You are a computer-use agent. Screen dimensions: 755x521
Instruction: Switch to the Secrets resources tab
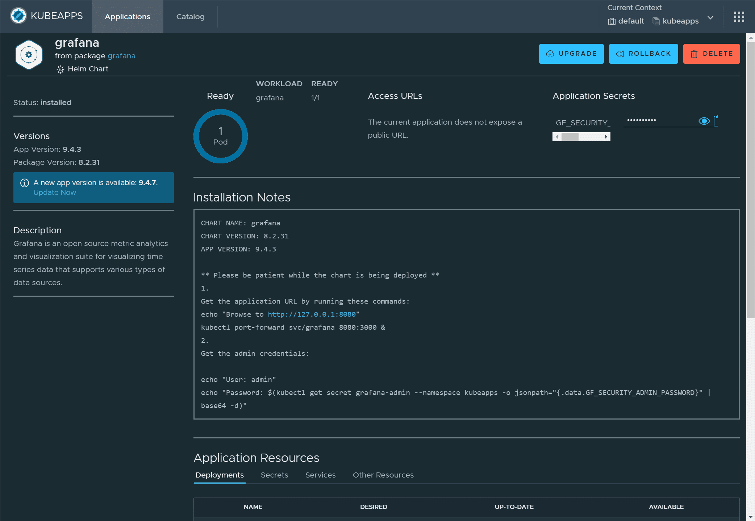[x=274, y=475]
